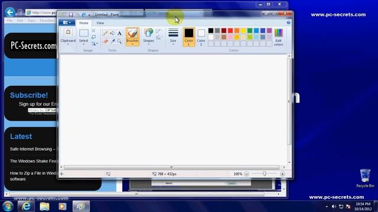The image size is (378, 212).
Task: Pick the red color swatch
Action: pos(230,31)
